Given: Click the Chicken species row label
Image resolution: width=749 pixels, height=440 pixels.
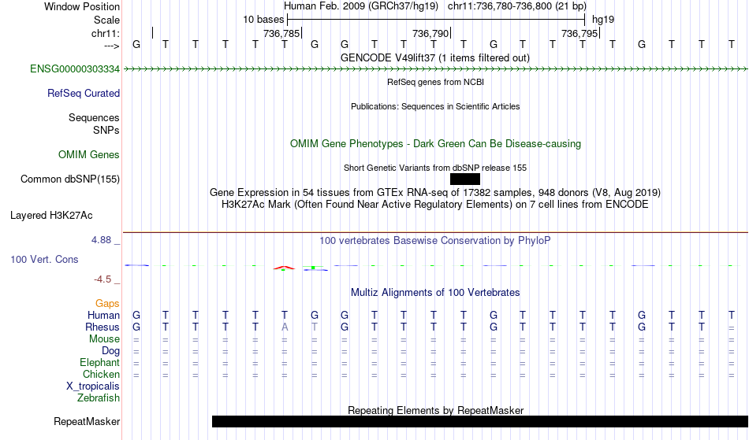Looking at the screenshot, I should pyautogui.click(x=101, y=374).
